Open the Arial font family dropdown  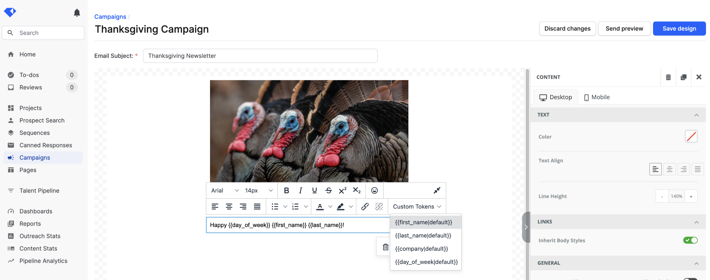(225, 190)
